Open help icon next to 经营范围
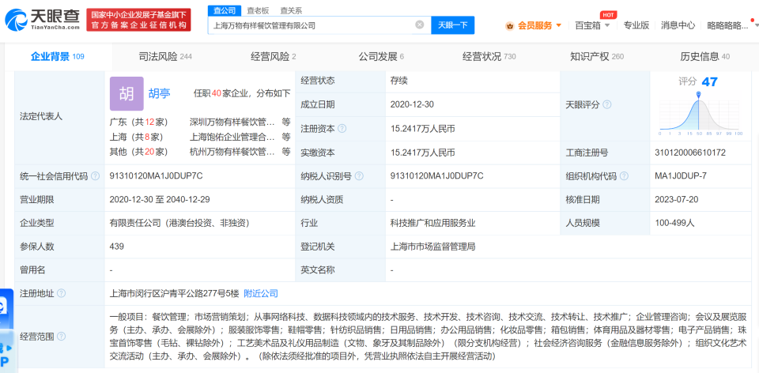Screen dimensions: 759x373 [62, 336]
